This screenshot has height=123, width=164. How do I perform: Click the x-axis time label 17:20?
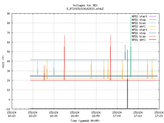tap(159, 116)
